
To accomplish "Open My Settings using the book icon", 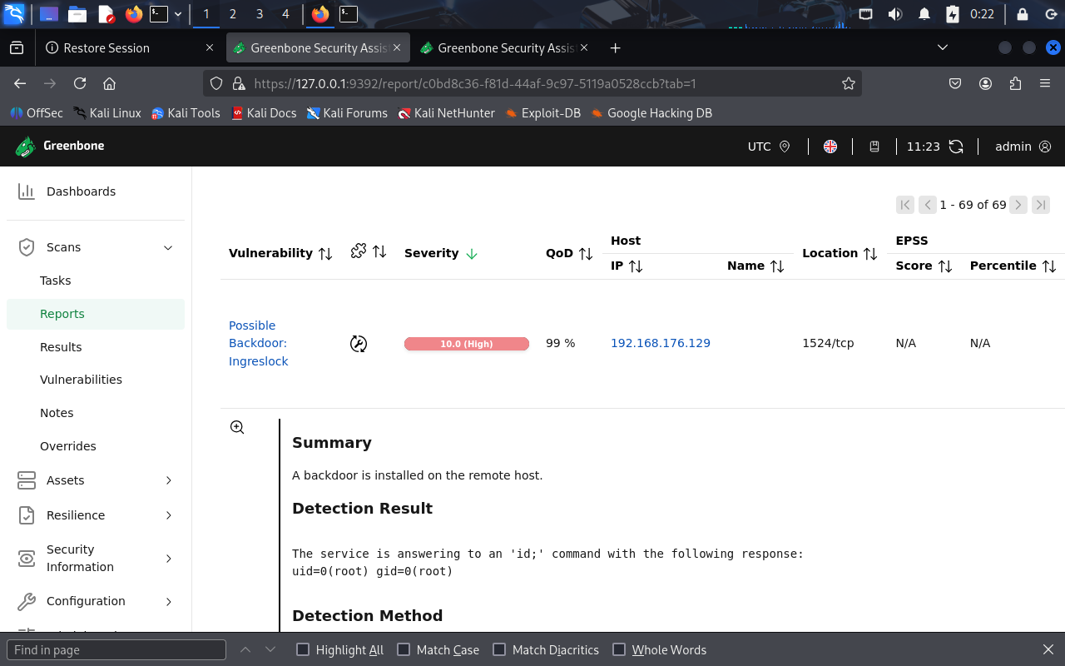I will pyautogui.click(x=874, y=146).
